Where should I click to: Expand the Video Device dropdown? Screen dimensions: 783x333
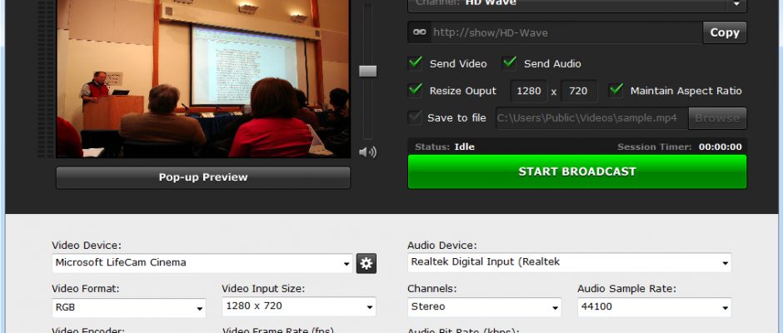(202, 263)
